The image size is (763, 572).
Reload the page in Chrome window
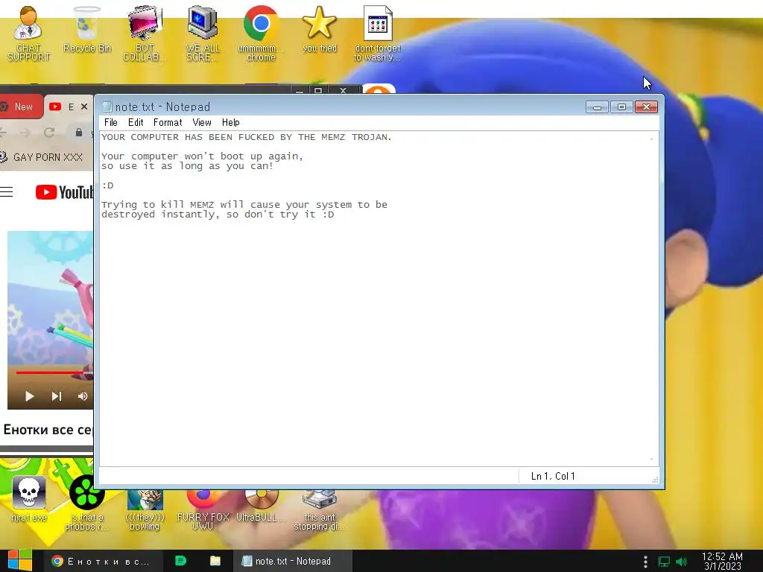click(49, 133)
